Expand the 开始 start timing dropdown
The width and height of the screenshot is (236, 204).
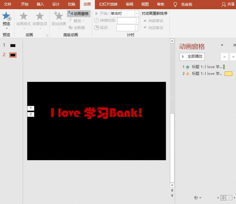137,13
